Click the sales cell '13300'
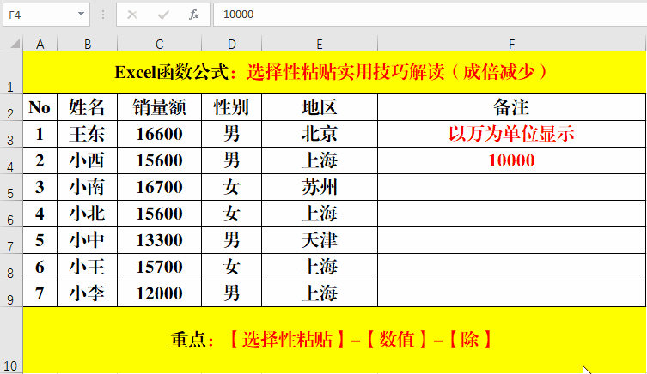647x374 pixels. [x=159, y=240]
